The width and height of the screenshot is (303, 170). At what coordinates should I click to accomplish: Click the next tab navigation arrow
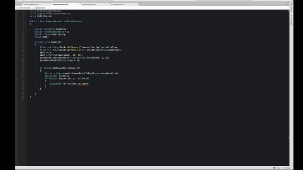coord(20,4)
